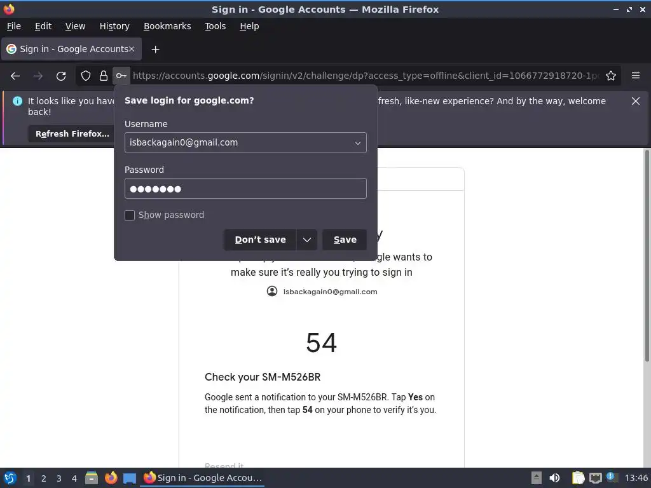
Task: Switch to workspace 4
Action: (x=74, y=478)
